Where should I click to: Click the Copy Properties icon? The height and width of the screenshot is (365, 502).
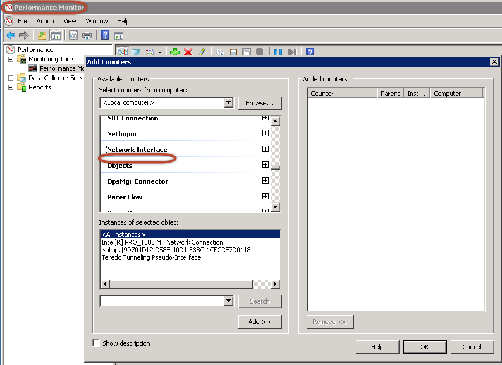219,51
